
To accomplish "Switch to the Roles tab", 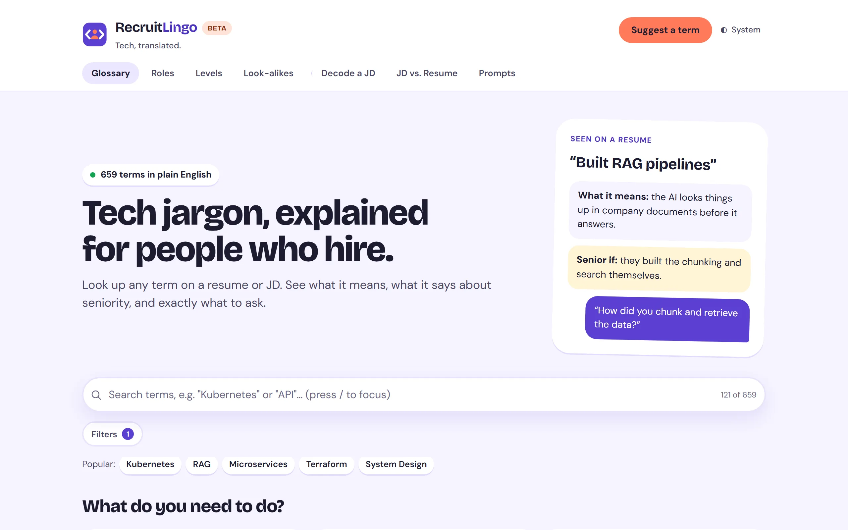I will pos(163,73).
